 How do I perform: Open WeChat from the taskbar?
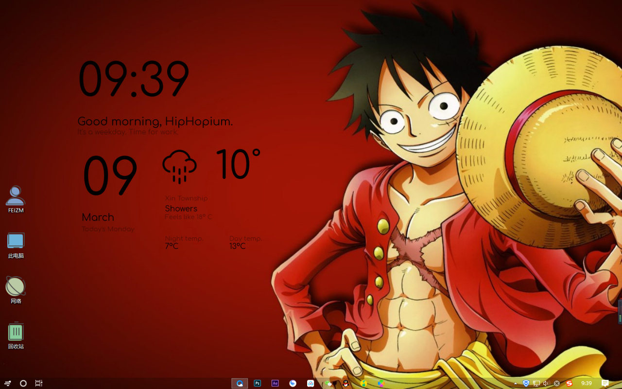coord(328,383)
